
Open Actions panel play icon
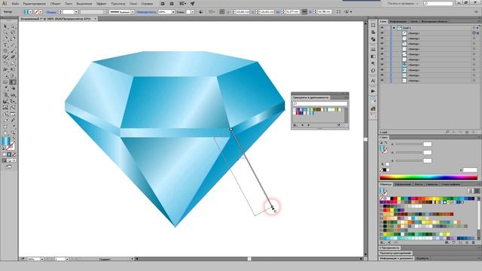[x=373, y=91]
